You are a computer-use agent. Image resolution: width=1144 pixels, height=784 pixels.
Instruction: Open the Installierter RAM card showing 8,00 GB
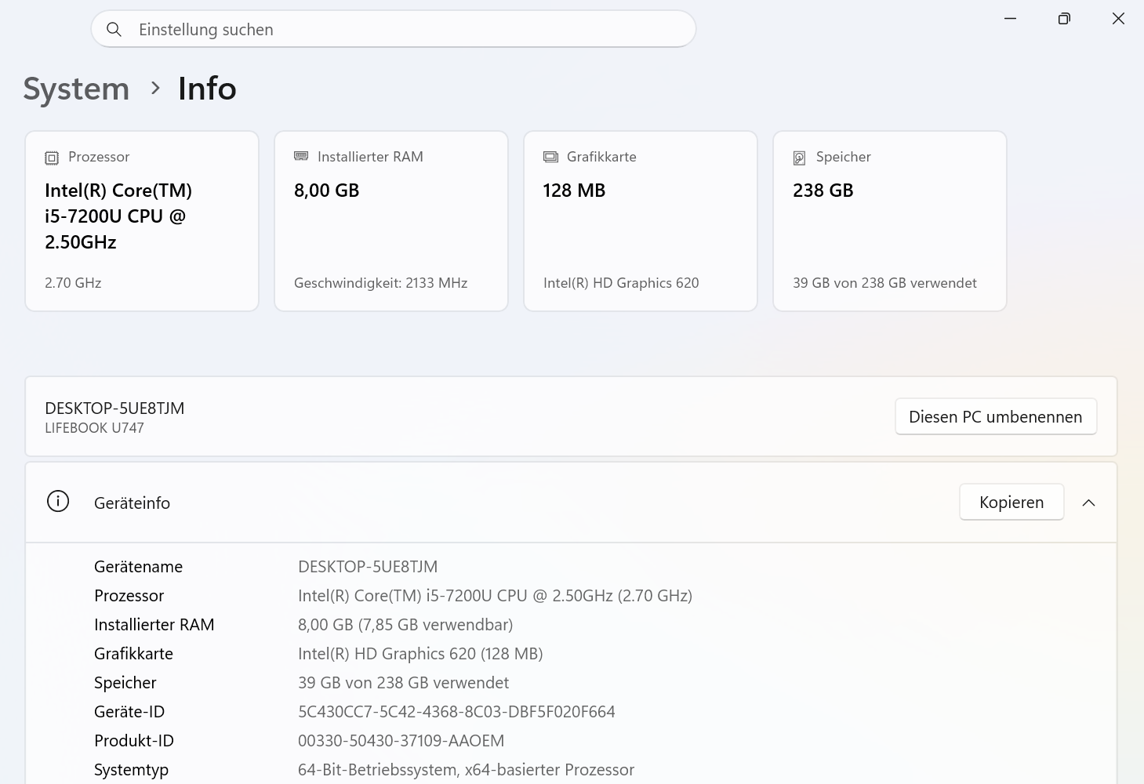point(391,221)
